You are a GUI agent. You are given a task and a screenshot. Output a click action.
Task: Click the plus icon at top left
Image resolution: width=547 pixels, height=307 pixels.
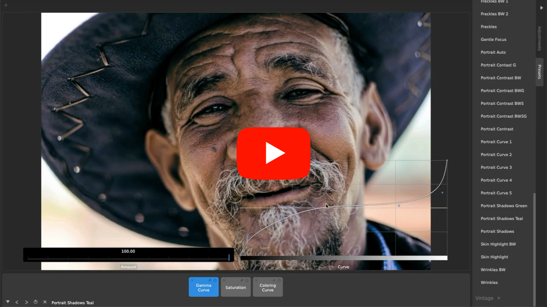pos(6,5)
